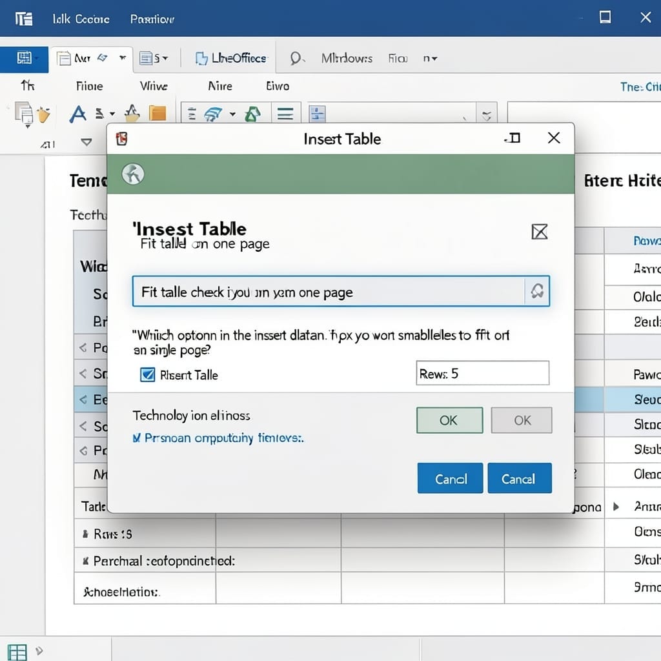Toggle the Rows :S marker in table

pos(85,534)
